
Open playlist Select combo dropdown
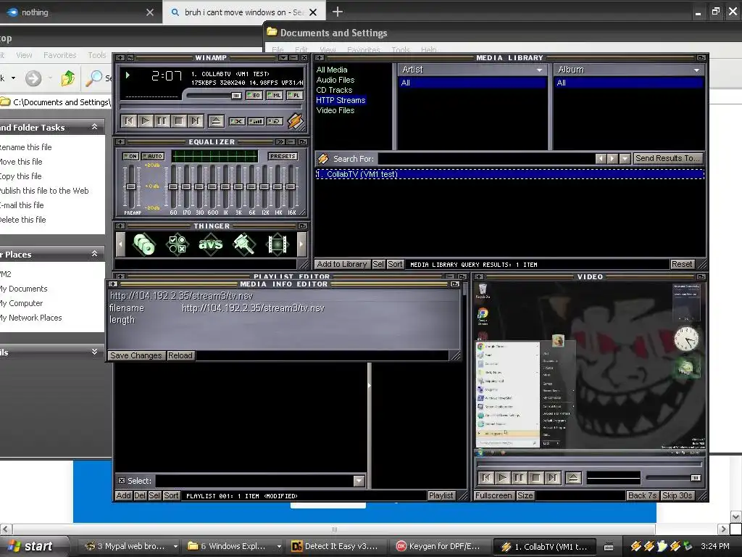point(359,482)
